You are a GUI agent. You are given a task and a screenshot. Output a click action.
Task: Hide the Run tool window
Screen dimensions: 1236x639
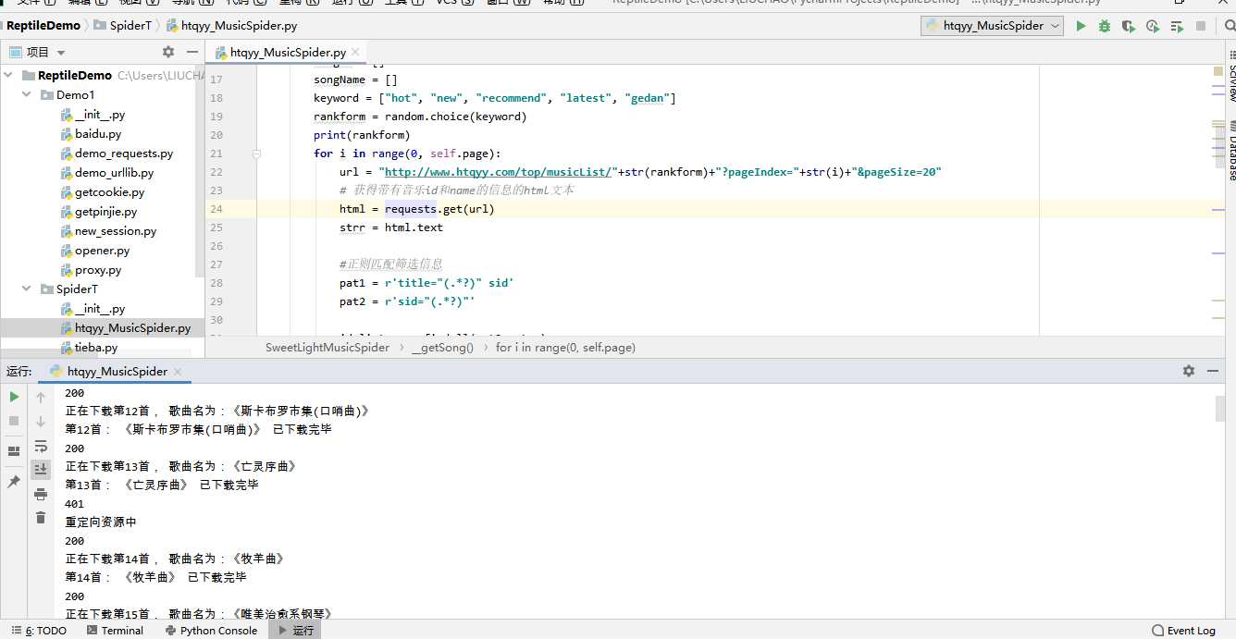(x=1213, y=371)
